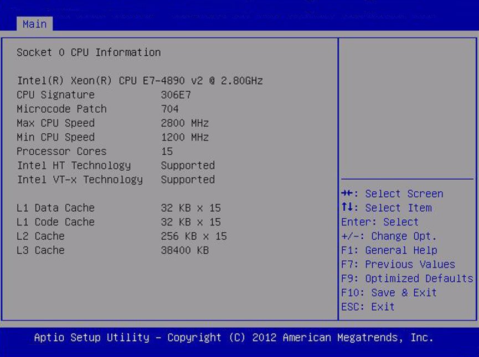Click the Aptio Setup Utility copyright footer
The image size is (479, 357).
point(234,338)
